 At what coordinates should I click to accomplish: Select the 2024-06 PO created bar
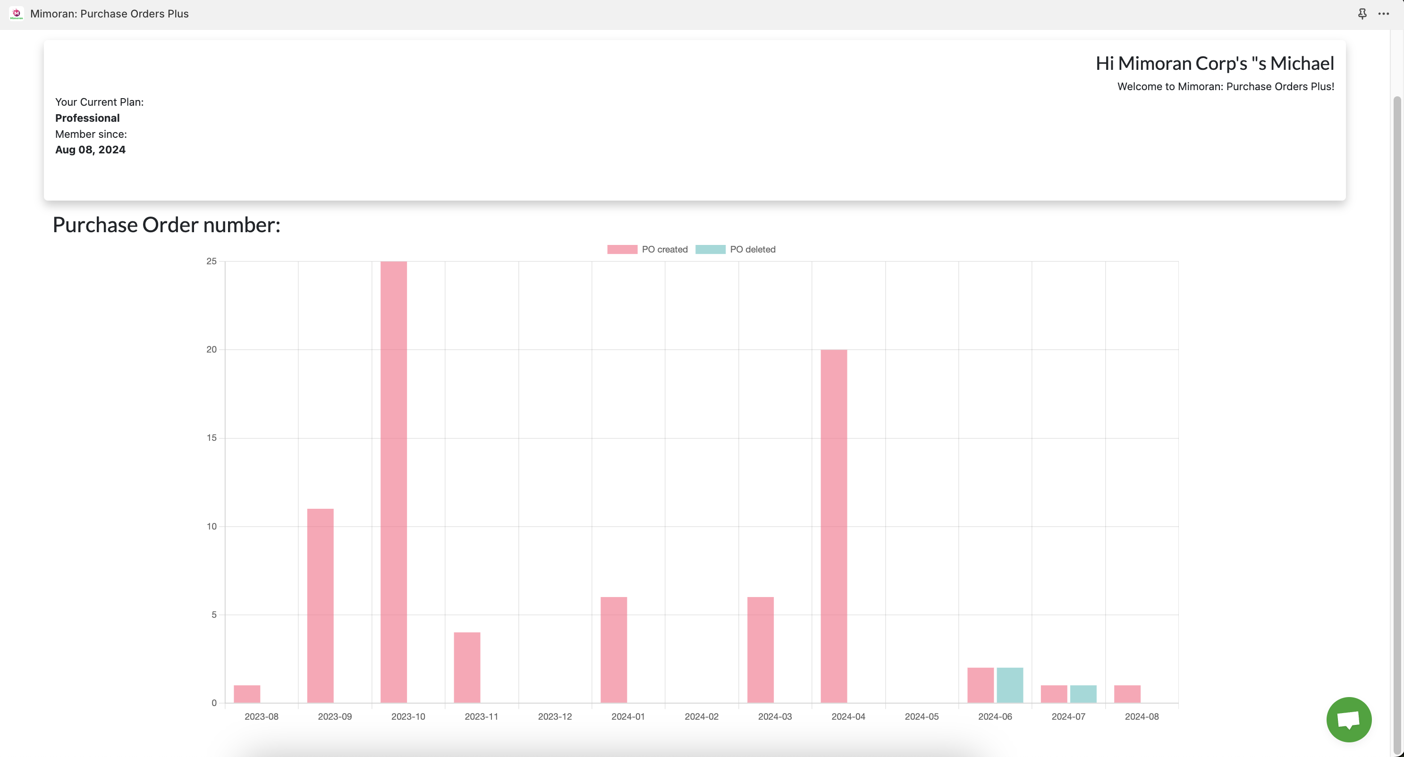coord(981,685)
